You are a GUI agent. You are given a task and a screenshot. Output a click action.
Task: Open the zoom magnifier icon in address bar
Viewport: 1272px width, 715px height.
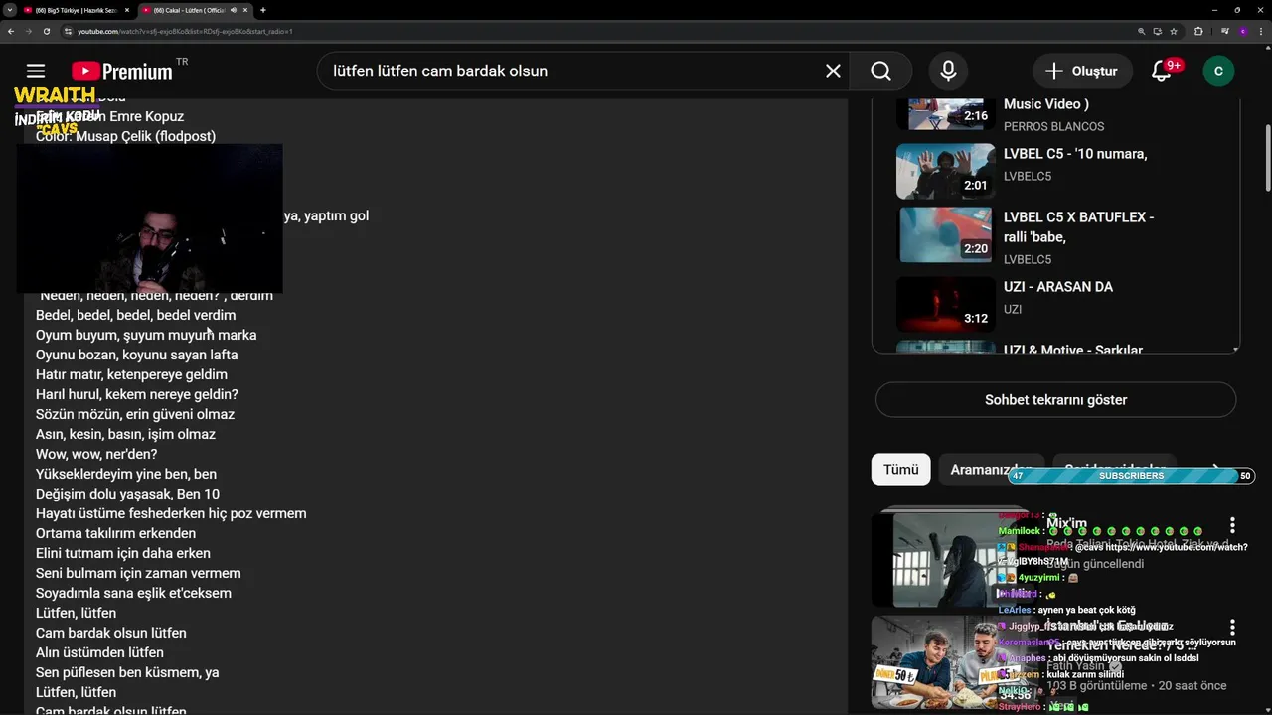point(1142,31)
